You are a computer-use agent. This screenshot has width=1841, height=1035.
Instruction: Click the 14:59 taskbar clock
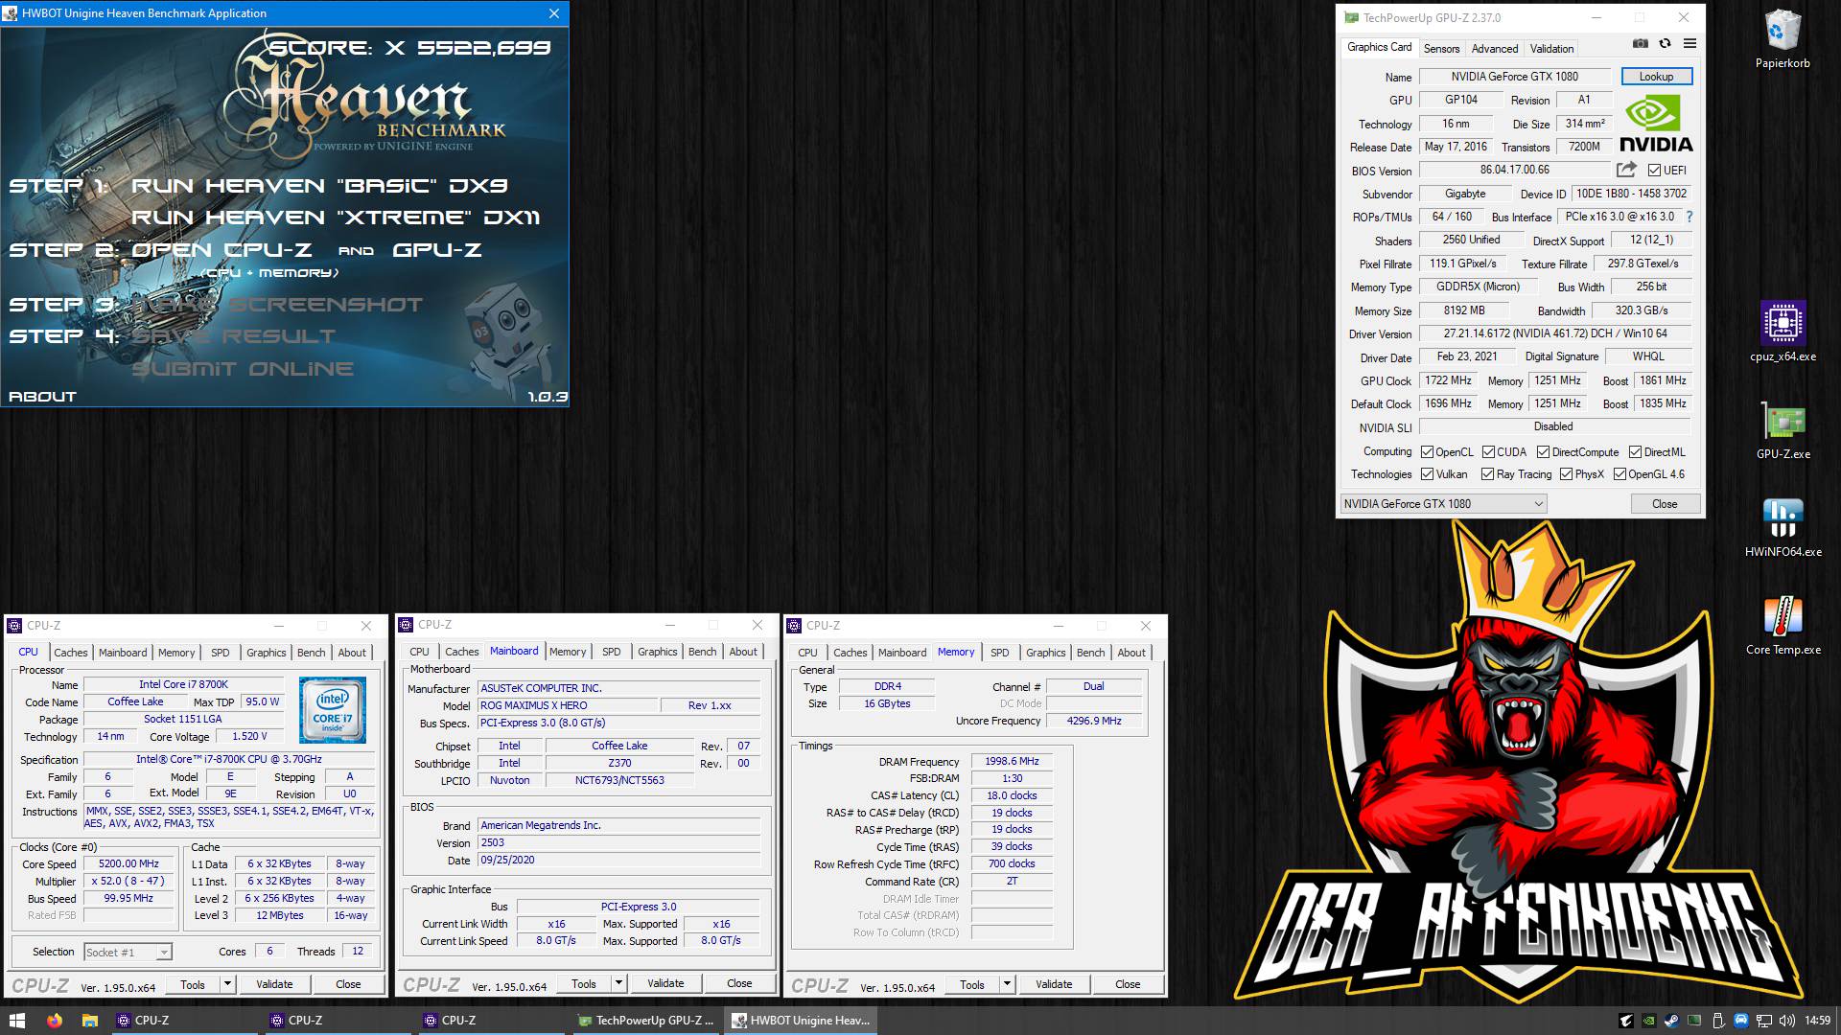coord(1817,1021)
